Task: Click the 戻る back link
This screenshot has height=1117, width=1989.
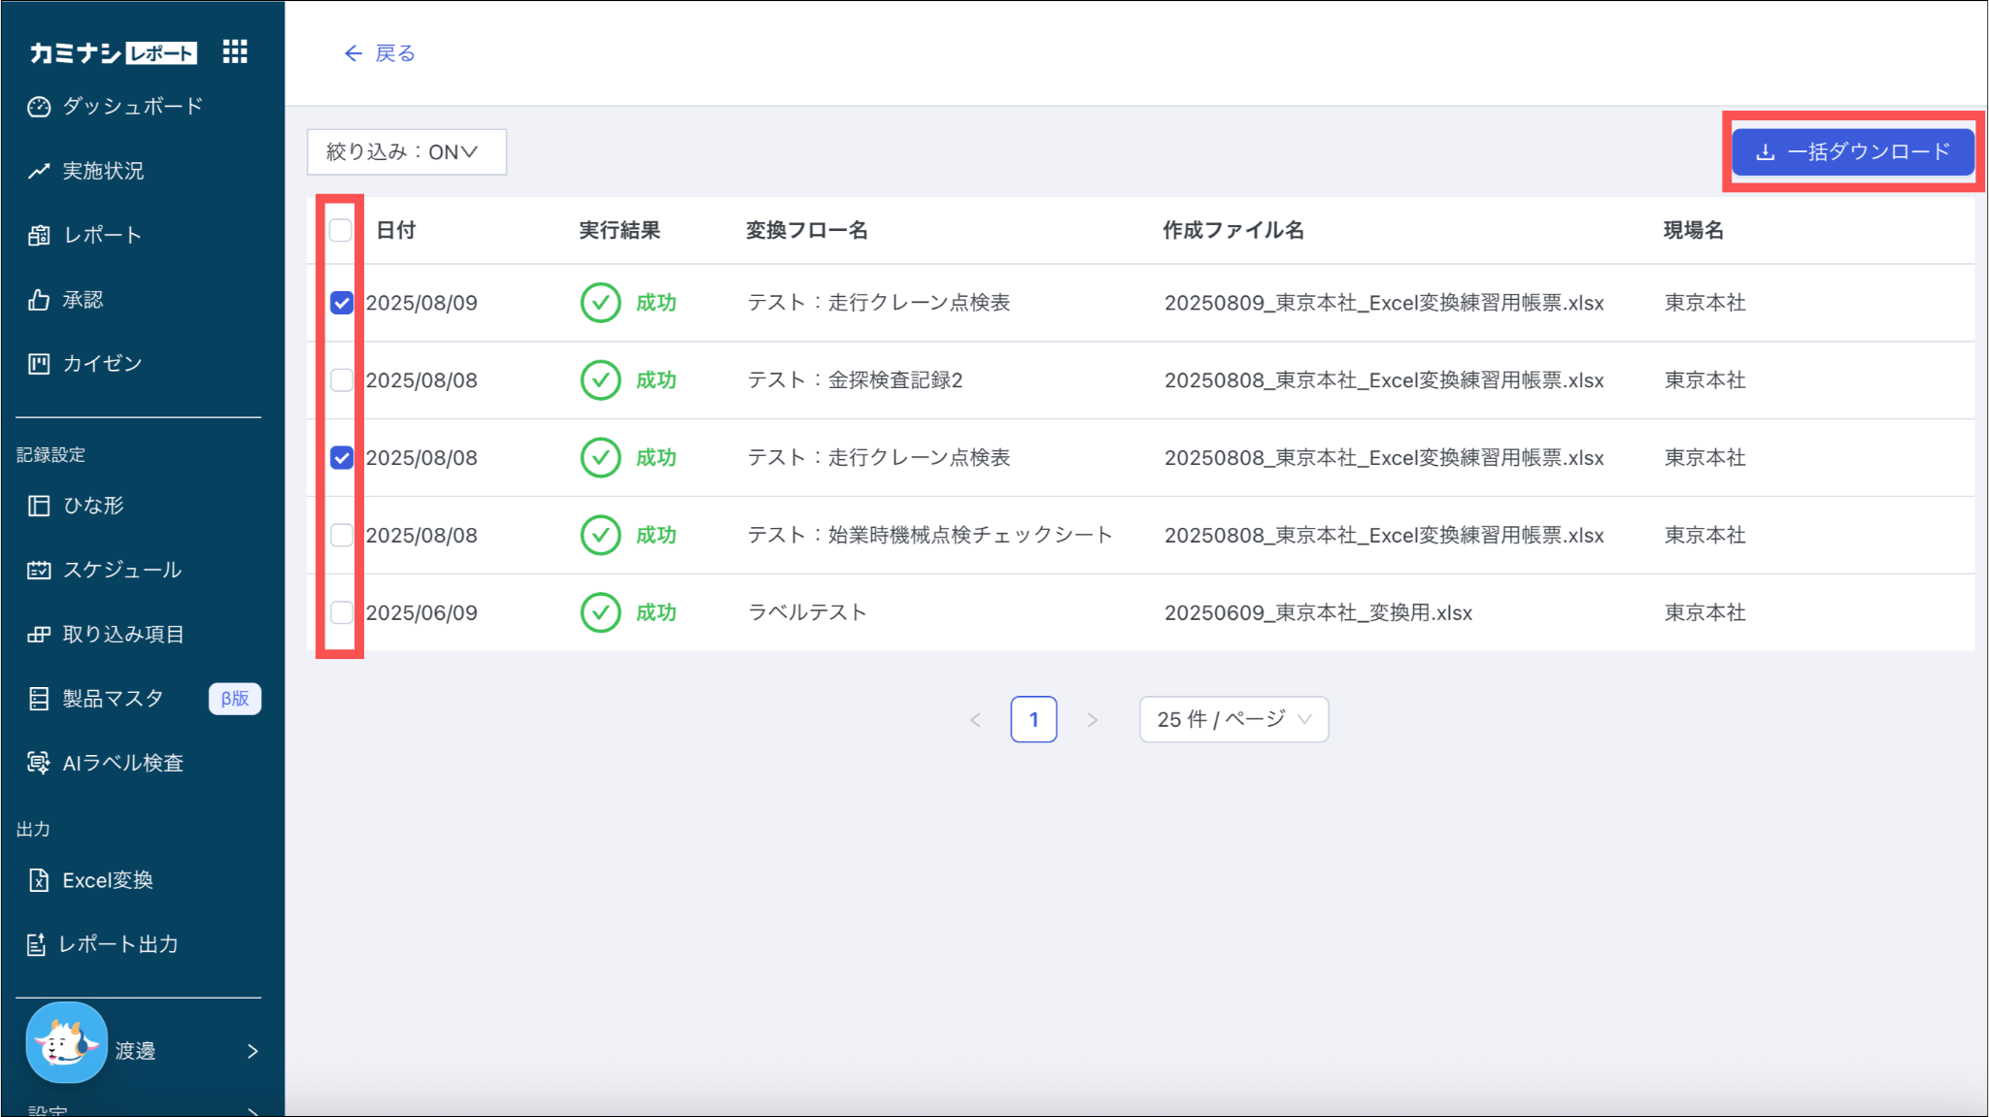Action: [380, 53]
